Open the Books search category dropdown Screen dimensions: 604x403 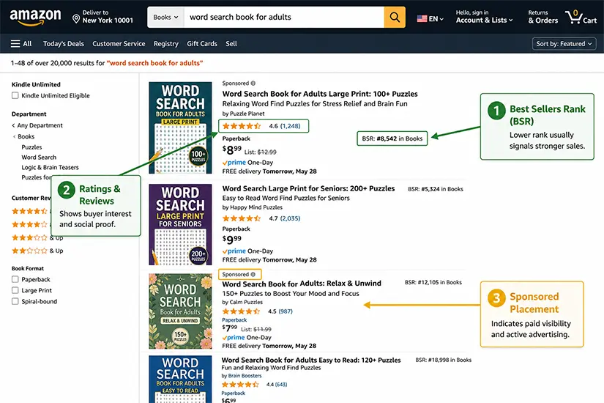click(x=165, y=17)
